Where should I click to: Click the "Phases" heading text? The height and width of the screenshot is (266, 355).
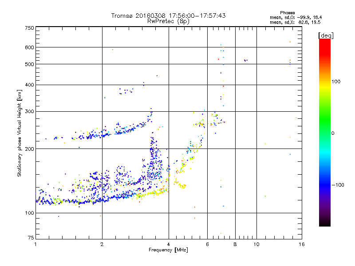pos(287,13)
